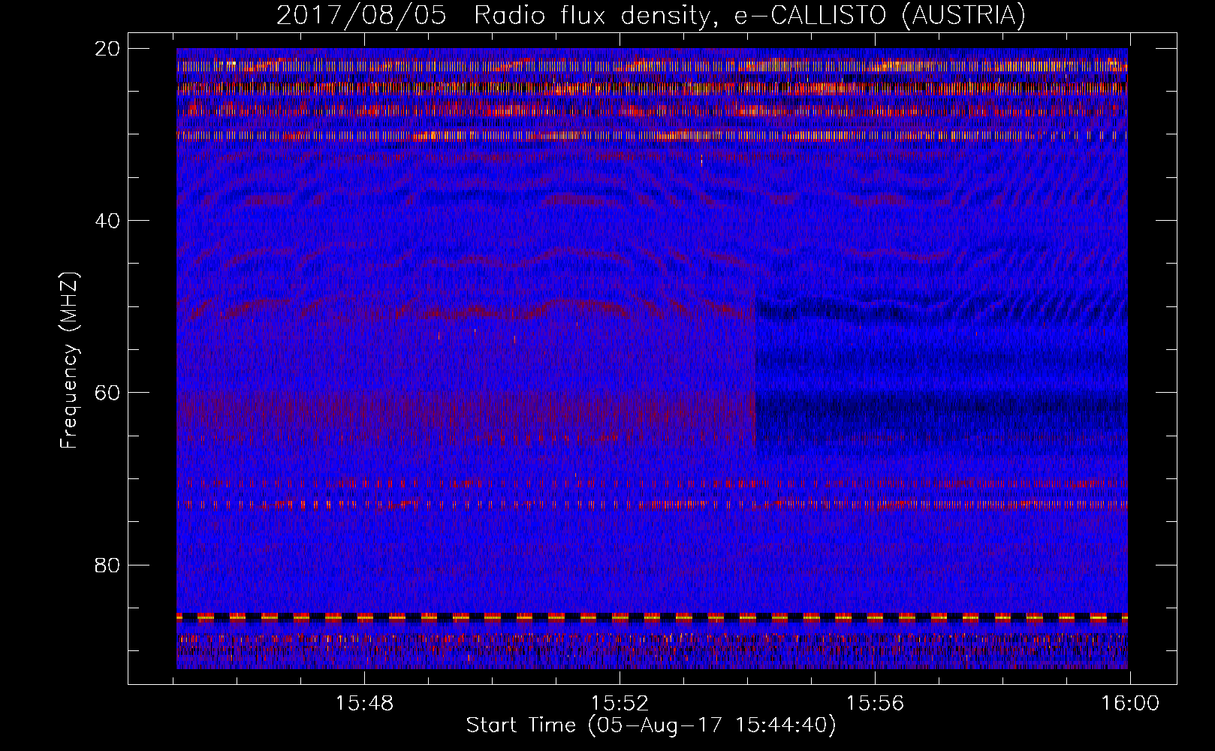
Task: Click the time tick label '15:52'
Action: pos(620,704)
